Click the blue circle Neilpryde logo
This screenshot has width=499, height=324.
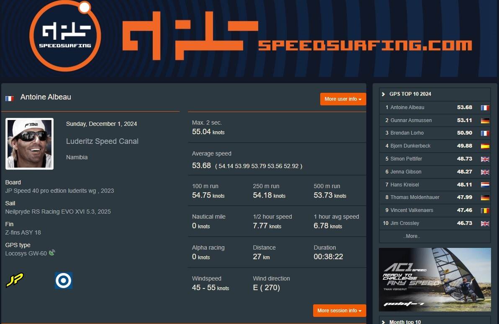coord(64,281)
